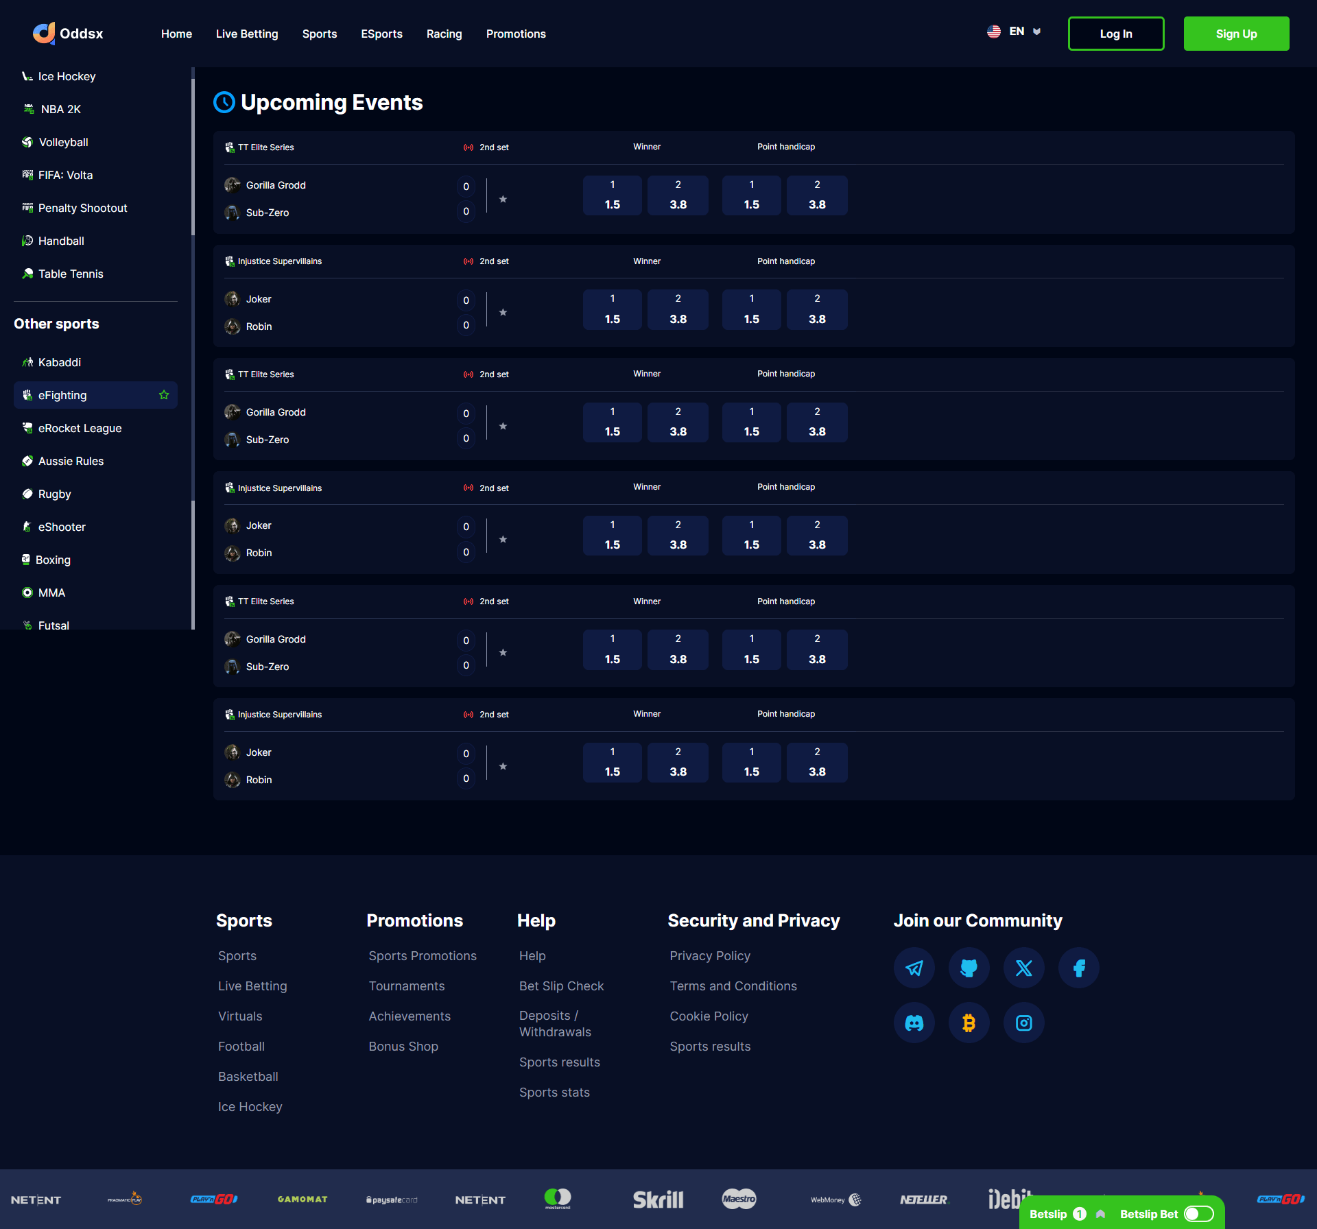1317x1229 pixels.
Task: Go to Live Betting nav item
Action: (246, 34)
